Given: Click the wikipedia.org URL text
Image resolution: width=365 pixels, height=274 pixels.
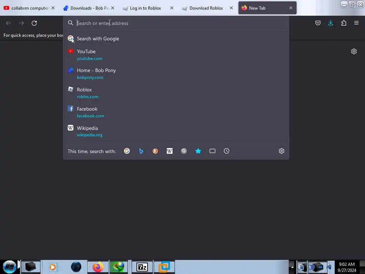Looking at the screenshot, I should click(x=89, y=135).
